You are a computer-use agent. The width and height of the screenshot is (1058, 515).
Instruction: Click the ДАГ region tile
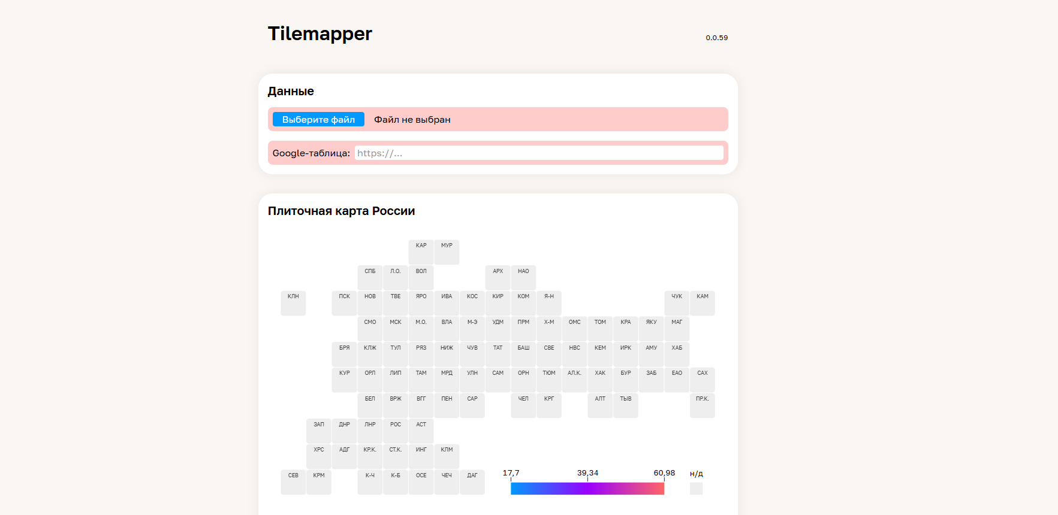472,482
